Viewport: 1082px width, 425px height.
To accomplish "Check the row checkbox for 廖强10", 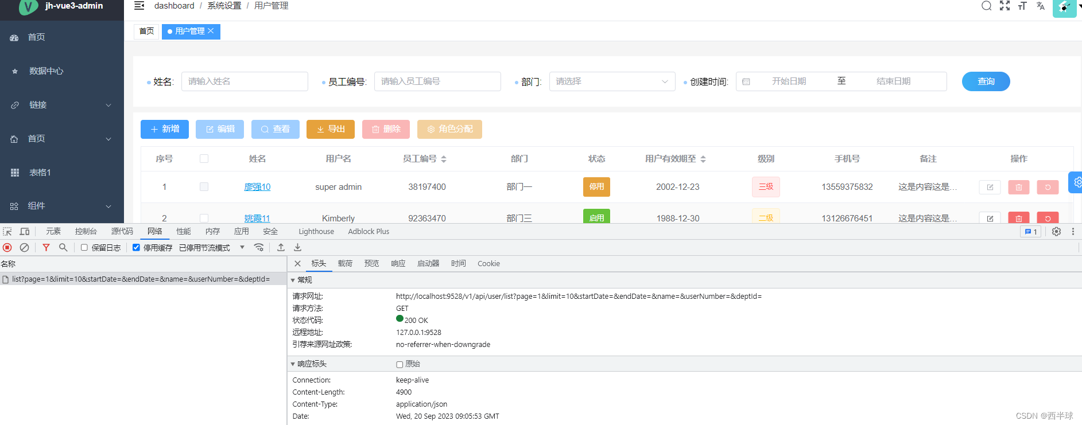I will pos(204,187).
